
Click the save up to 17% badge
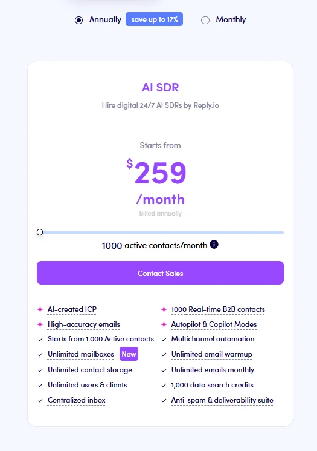click(155, 19)
